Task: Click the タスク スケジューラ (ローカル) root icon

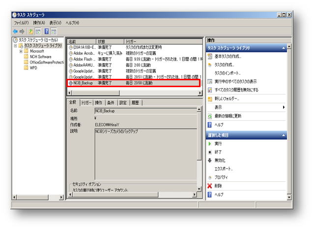Action: (15, 40)
